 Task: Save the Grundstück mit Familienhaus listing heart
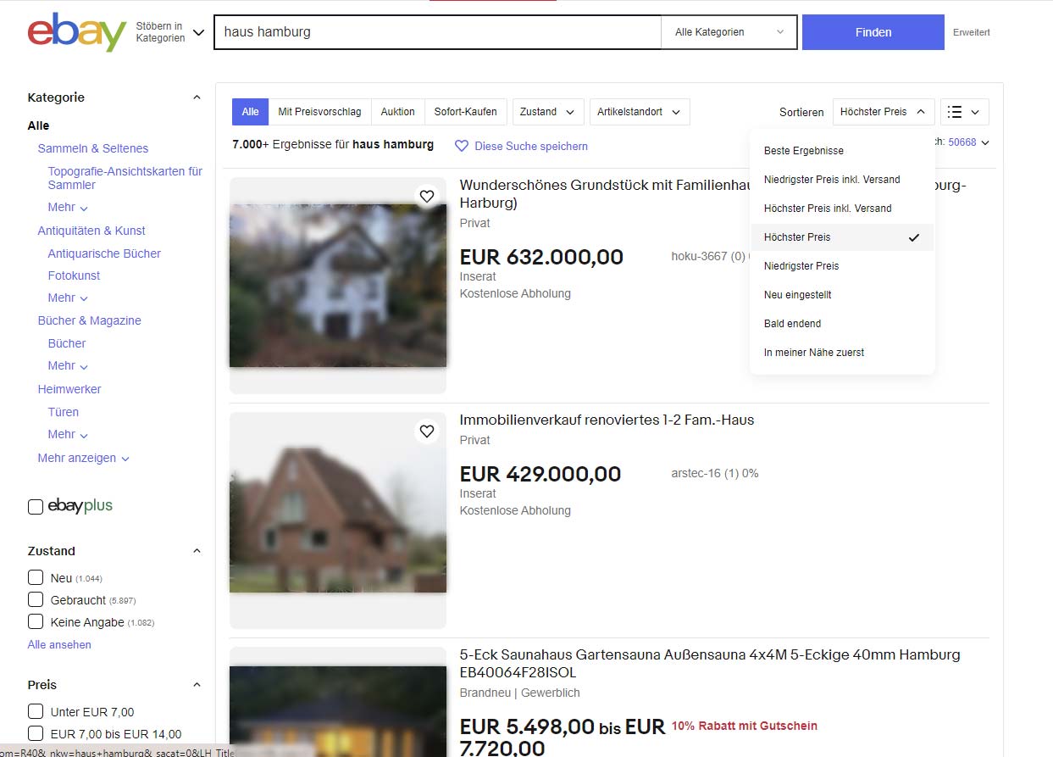click(x=427, y=197)
